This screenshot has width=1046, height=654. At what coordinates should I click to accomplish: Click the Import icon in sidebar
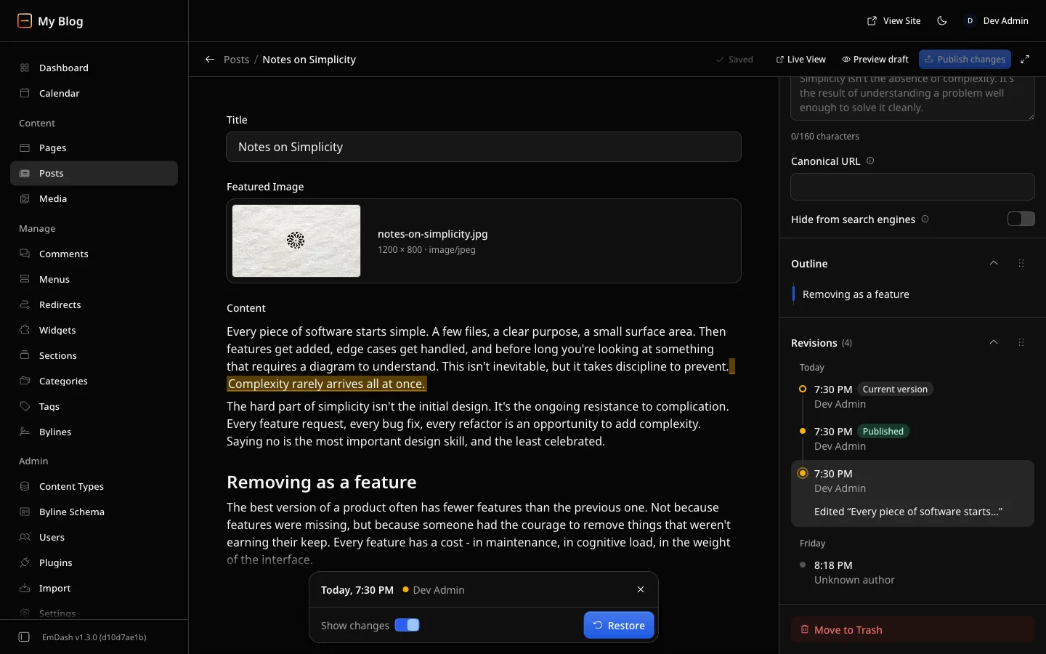point(25,588)
